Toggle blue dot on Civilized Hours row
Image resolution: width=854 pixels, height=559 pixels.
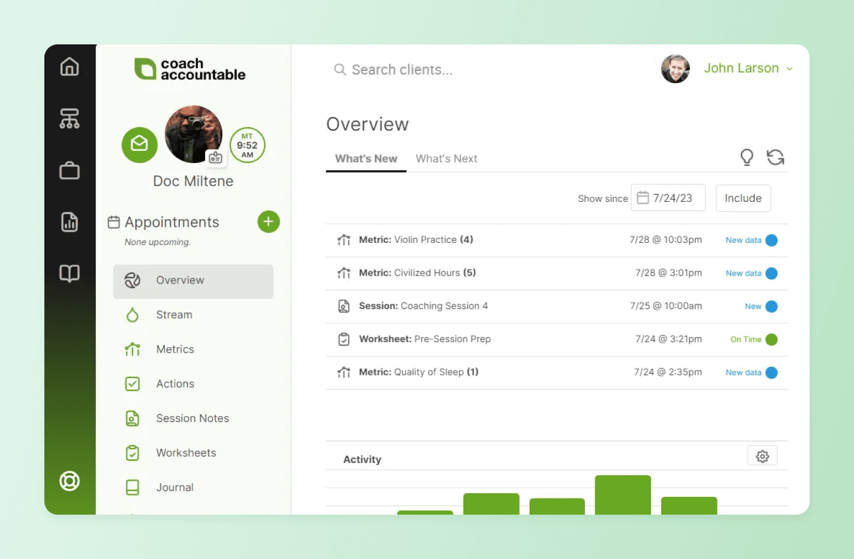point(771,273)
